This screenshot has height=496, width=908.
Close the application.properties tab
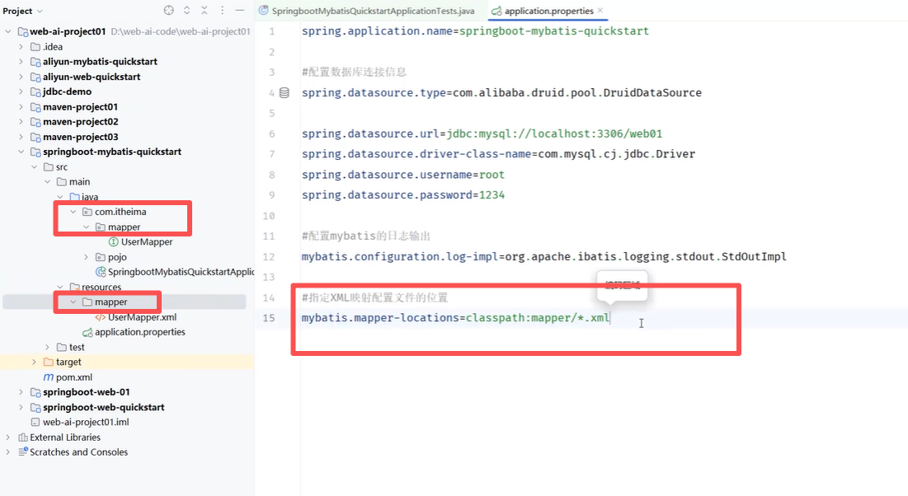point(600,11)
